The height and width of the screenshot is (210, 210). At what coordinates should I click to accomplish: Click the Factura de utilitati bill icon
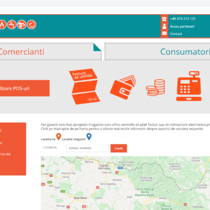[85, 86]
